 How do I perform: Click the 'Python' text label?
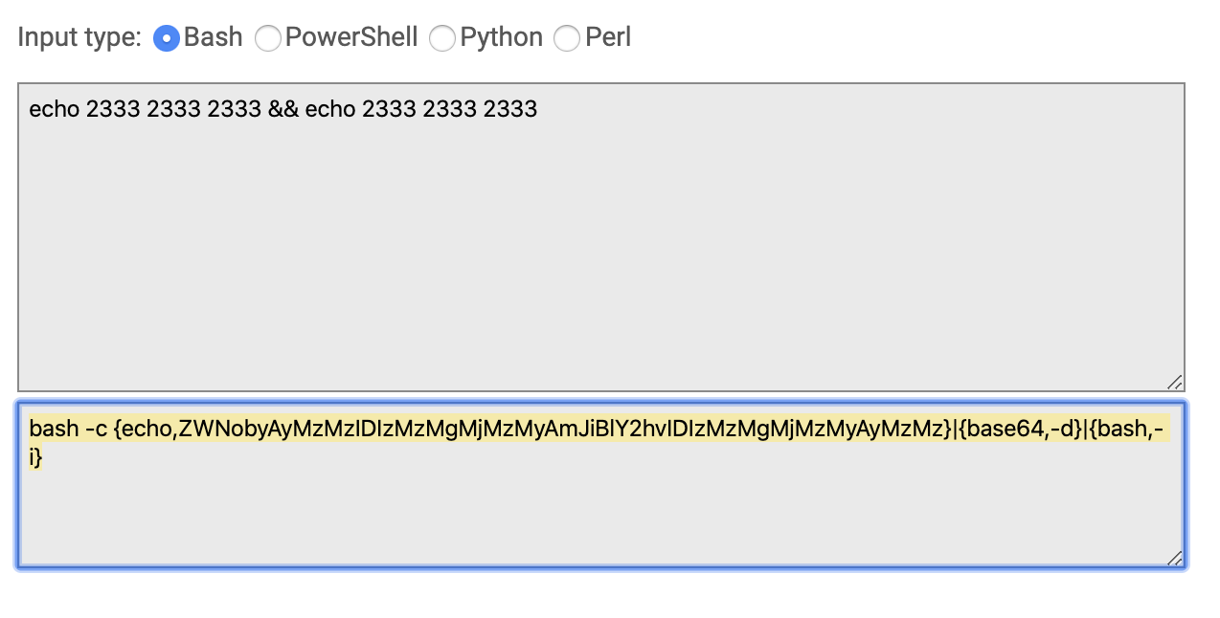[501, 37]
